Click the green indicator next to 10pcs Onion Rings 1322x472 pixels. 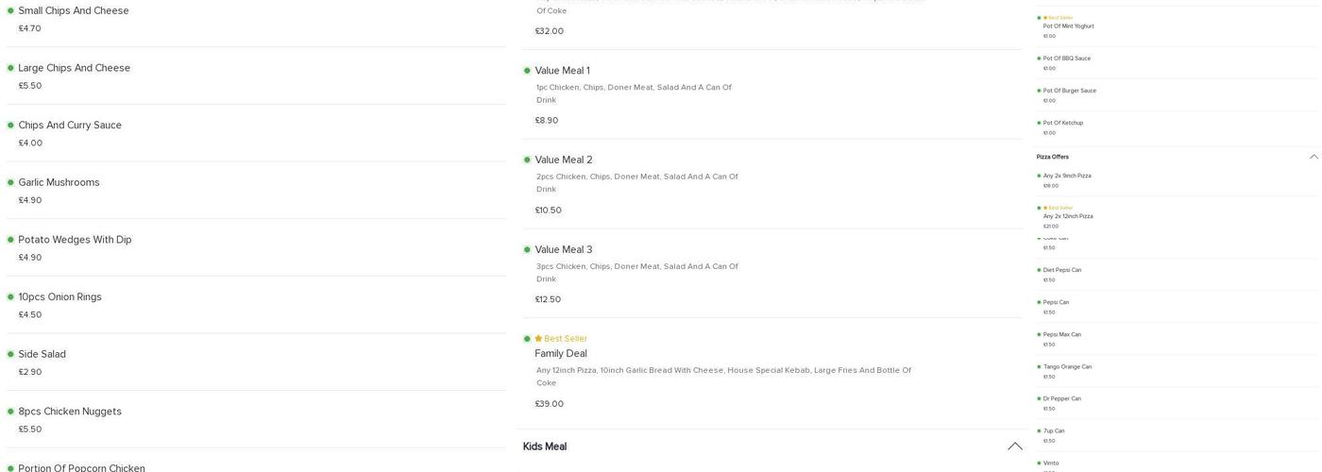(10, 297)
